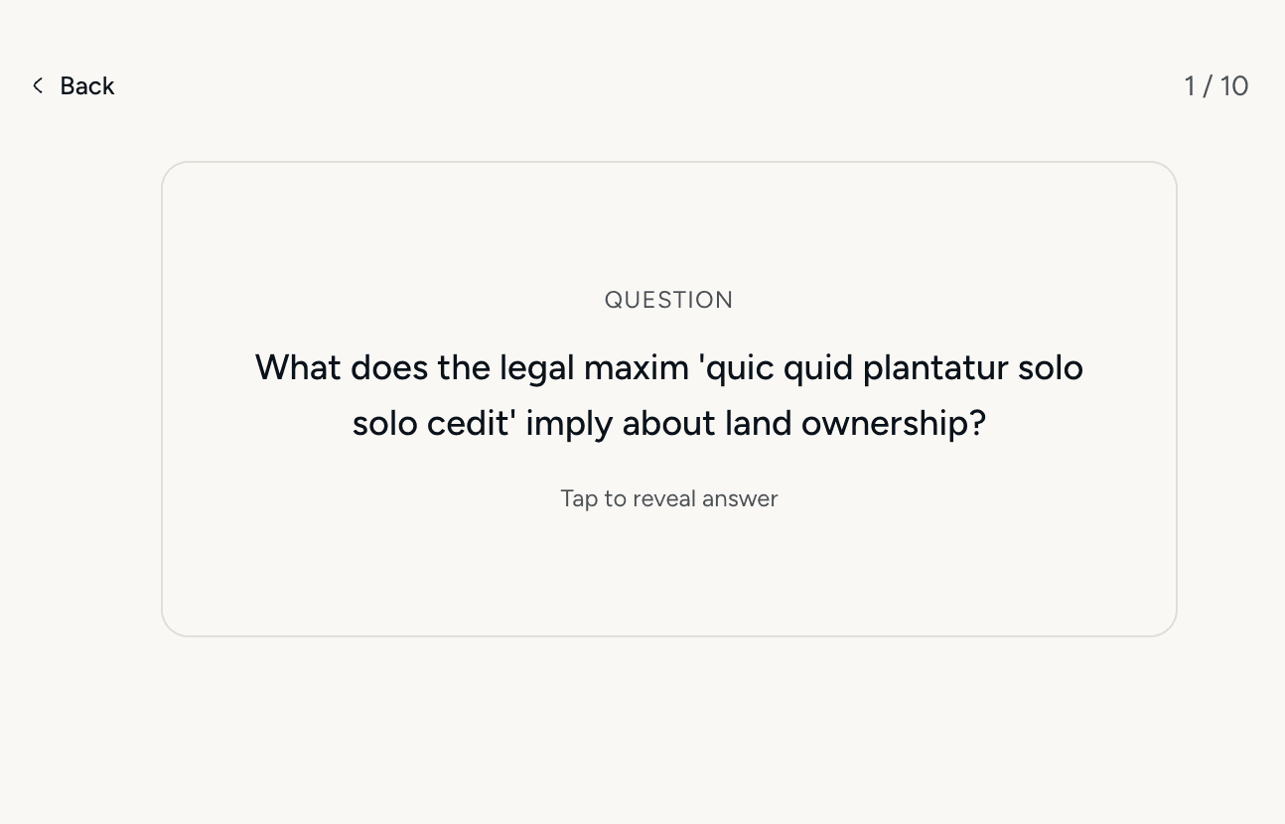Image resolution: width=1285 pixels, height=824 pixels.
Task: Tap the card counter in top-right corner
Action: (x=1216, y=85)
